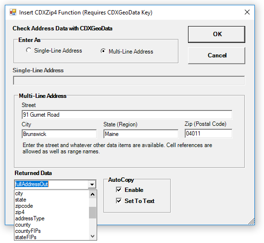This screenshot has height=243, width=264.
Task: Choose countyFIPs from the returned data list
Action: [51, 231]
